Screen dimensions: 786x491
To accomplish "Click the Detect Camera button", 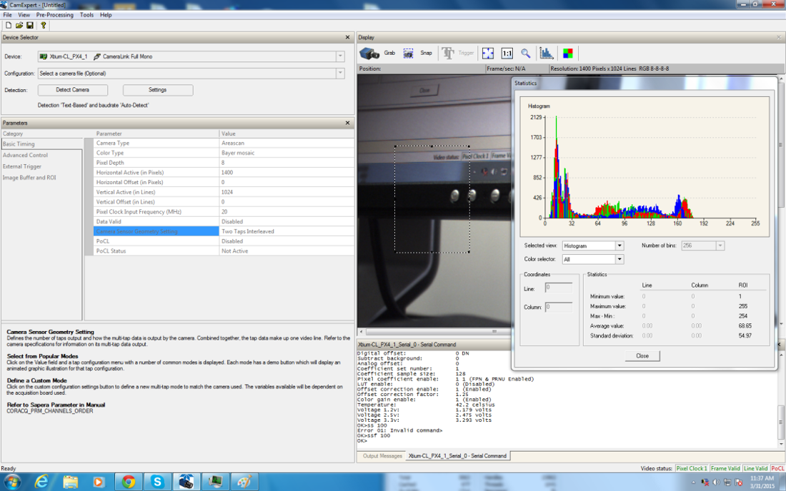I will (x=72, y=90).
